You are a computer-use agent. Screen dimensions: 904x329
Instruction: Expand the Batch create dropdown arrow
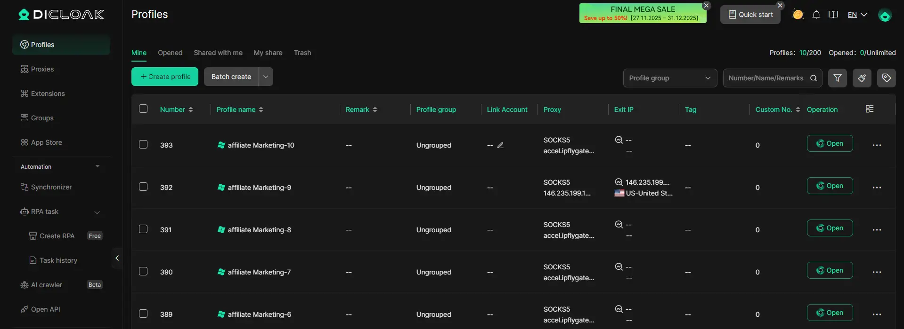[x=266, y=77]
